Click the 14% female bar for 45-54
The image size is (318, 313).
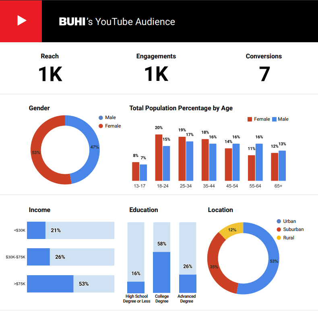tap(228, 165)
